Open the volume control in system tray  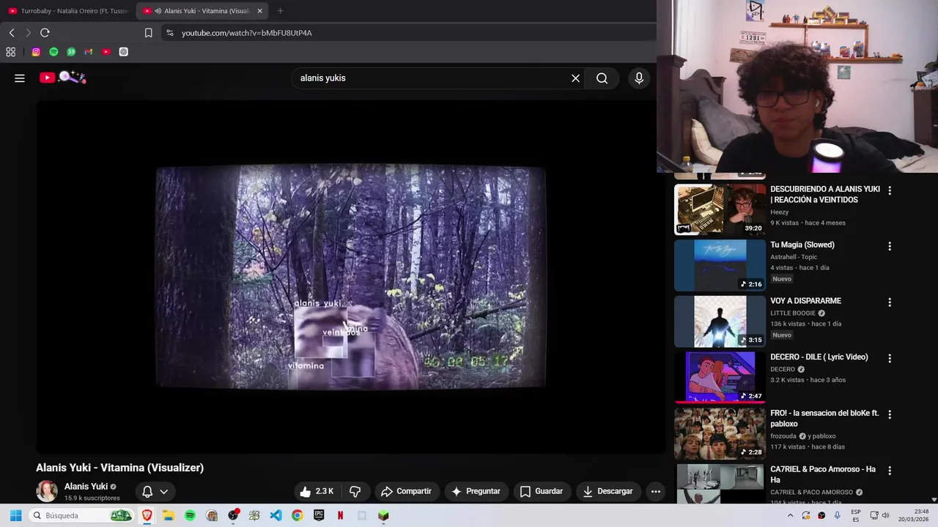[x=886, y=515]
